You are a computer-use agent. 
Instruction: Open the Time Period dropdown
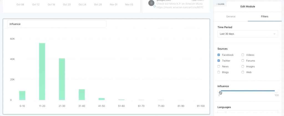coord(248,34)
